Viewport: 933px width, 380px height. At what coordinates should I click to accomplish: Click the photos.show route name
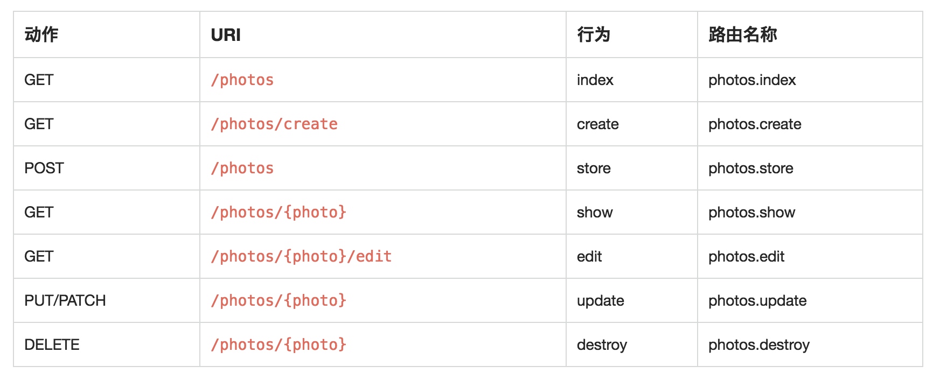[751, 213]
